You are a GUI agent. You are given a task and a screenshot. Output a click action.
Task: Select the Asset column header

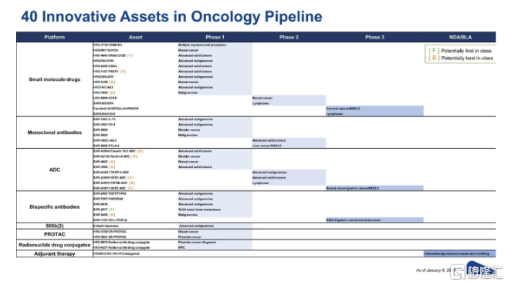coord(135,37)
